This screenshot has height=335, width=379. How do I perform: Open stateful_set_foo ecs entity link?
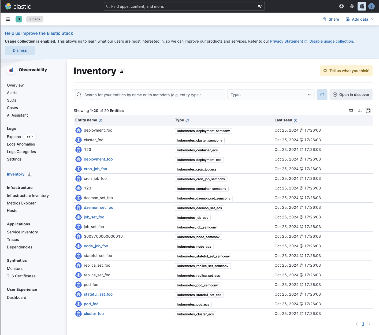98,294
